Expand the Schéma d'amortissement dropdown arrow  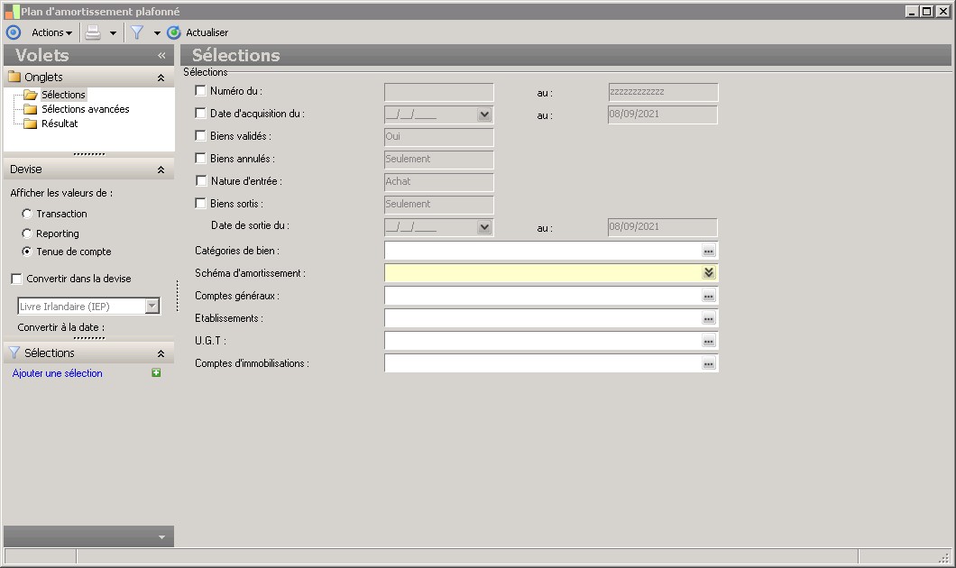[709, 272]
